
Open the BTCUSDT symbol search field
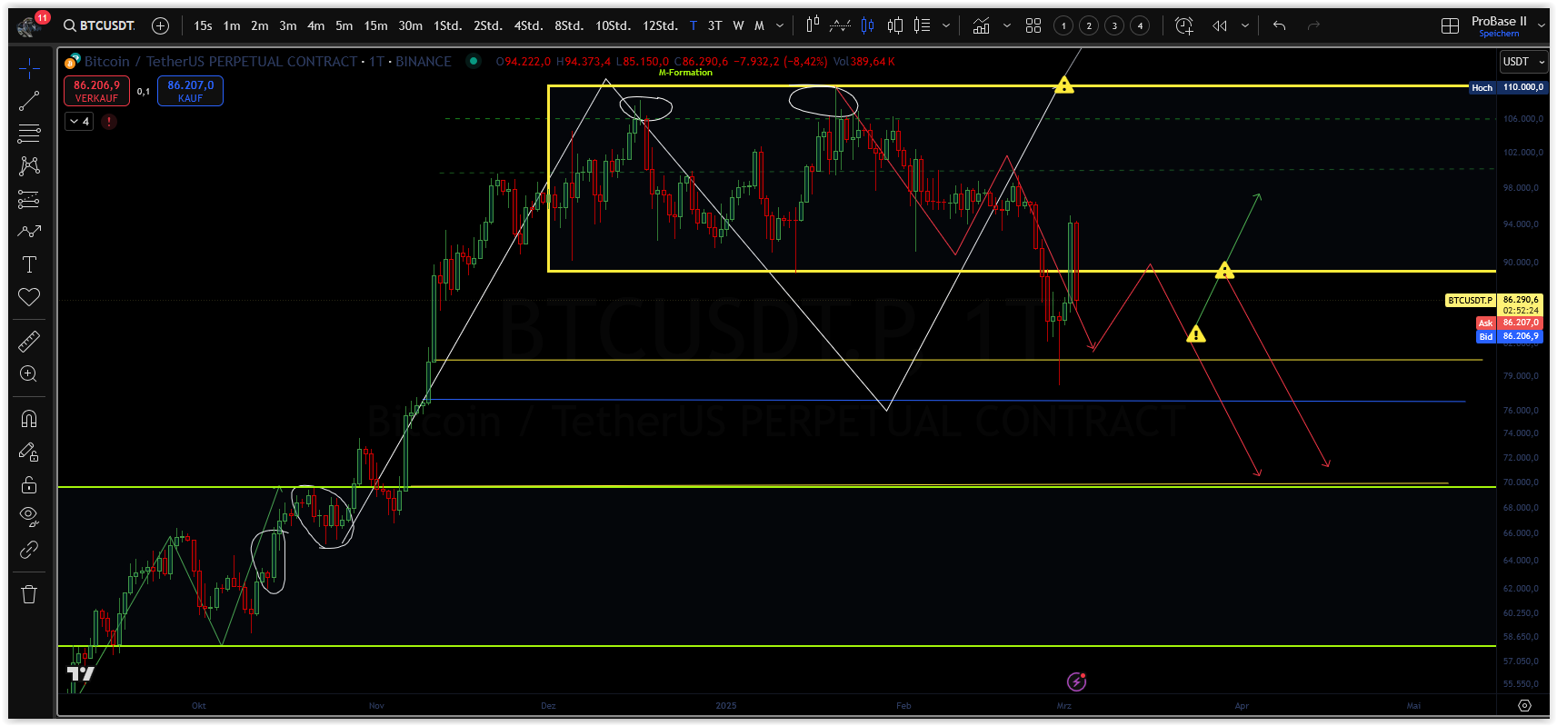tap(99, 25)
